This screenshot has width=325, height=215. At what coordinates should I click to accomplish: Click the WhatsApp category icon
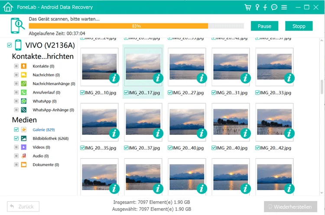(x=24, y=101)
